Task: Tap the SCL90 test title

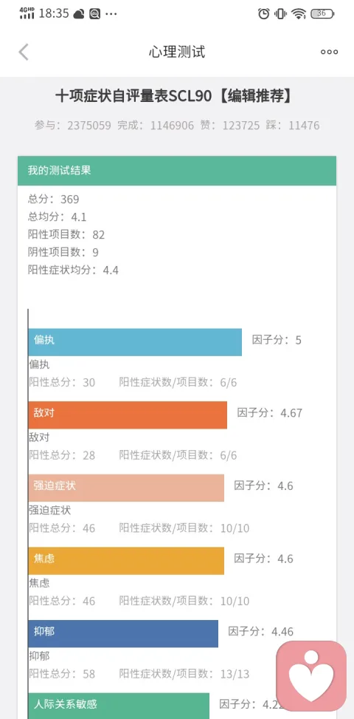Action: coord(174,96)
